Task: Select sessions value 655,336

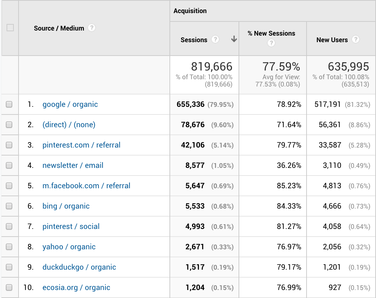Action: (x=191, y=104)
